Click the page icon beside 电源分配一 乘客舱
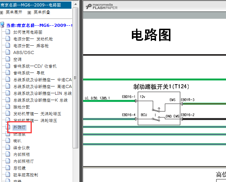This screenshot has height=182, width=226. coord(8,45)
